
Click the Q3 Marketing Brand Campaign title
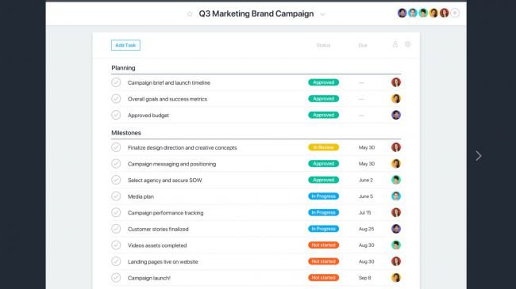point(256,13)
